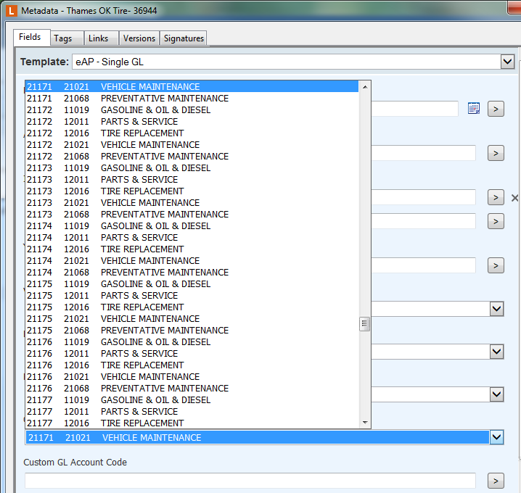Select 21174 21068 PREVENTATIVE MAINTENANCE
Screen dimensions: 521x493
pos(192,272)
